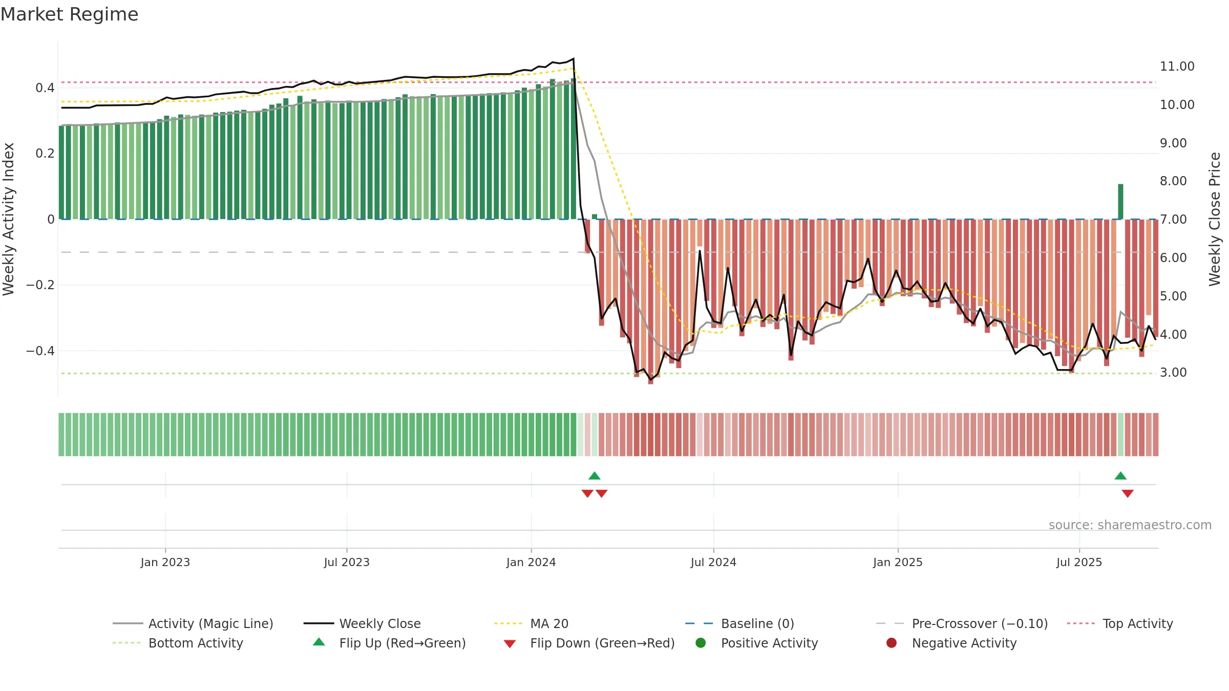
Task: Click green circle icon for Positive Activity
Action: click(x=701, y=642)
